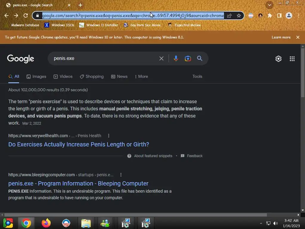Image resolution: width=305 pixels, height=229 pixels.
Task: Click Learn more in the Chrome update bar
Action: (x=281, y=37)
